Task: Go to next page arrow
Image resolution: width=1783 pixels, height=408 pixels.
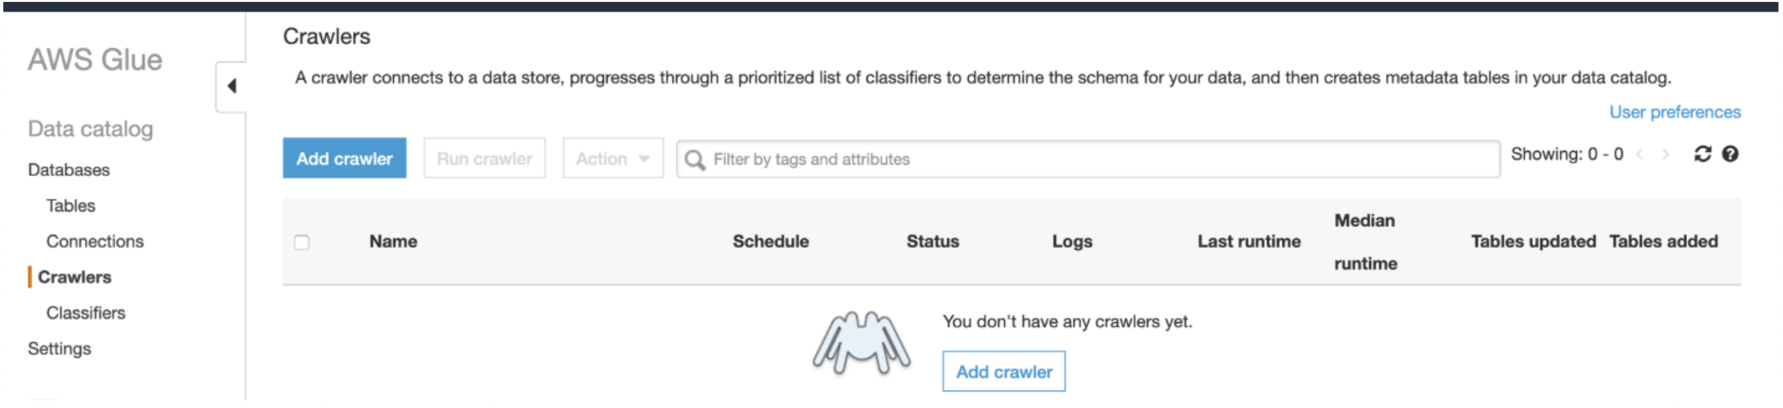Action: pos(1665,155)
